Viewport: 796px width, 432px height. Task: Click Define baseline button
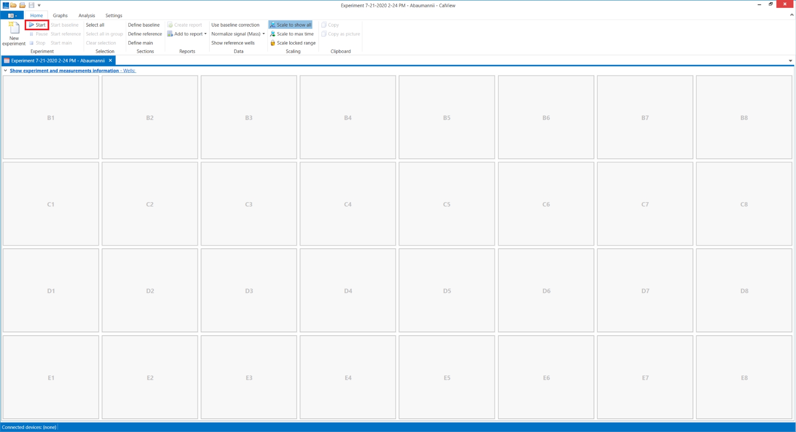(x=144, y=25)
